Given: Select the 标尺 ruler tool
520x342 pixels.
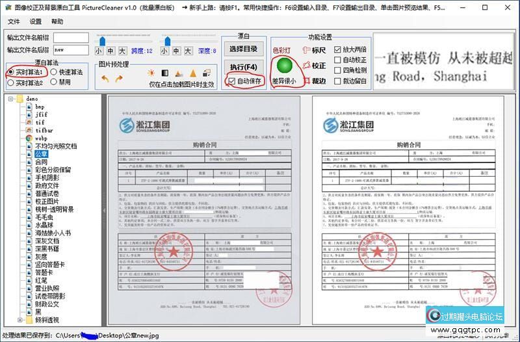Looking at the screenshot, I should 315,50.
